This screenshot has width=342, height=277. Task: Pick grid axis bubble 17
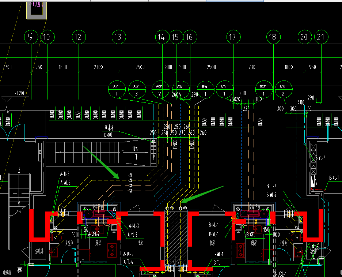[233, 37]
